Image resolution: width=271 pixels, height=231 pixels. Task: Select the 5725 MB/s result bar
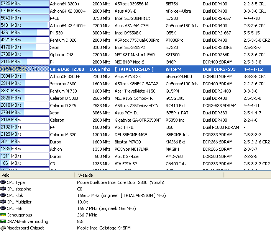pos(25,3)
